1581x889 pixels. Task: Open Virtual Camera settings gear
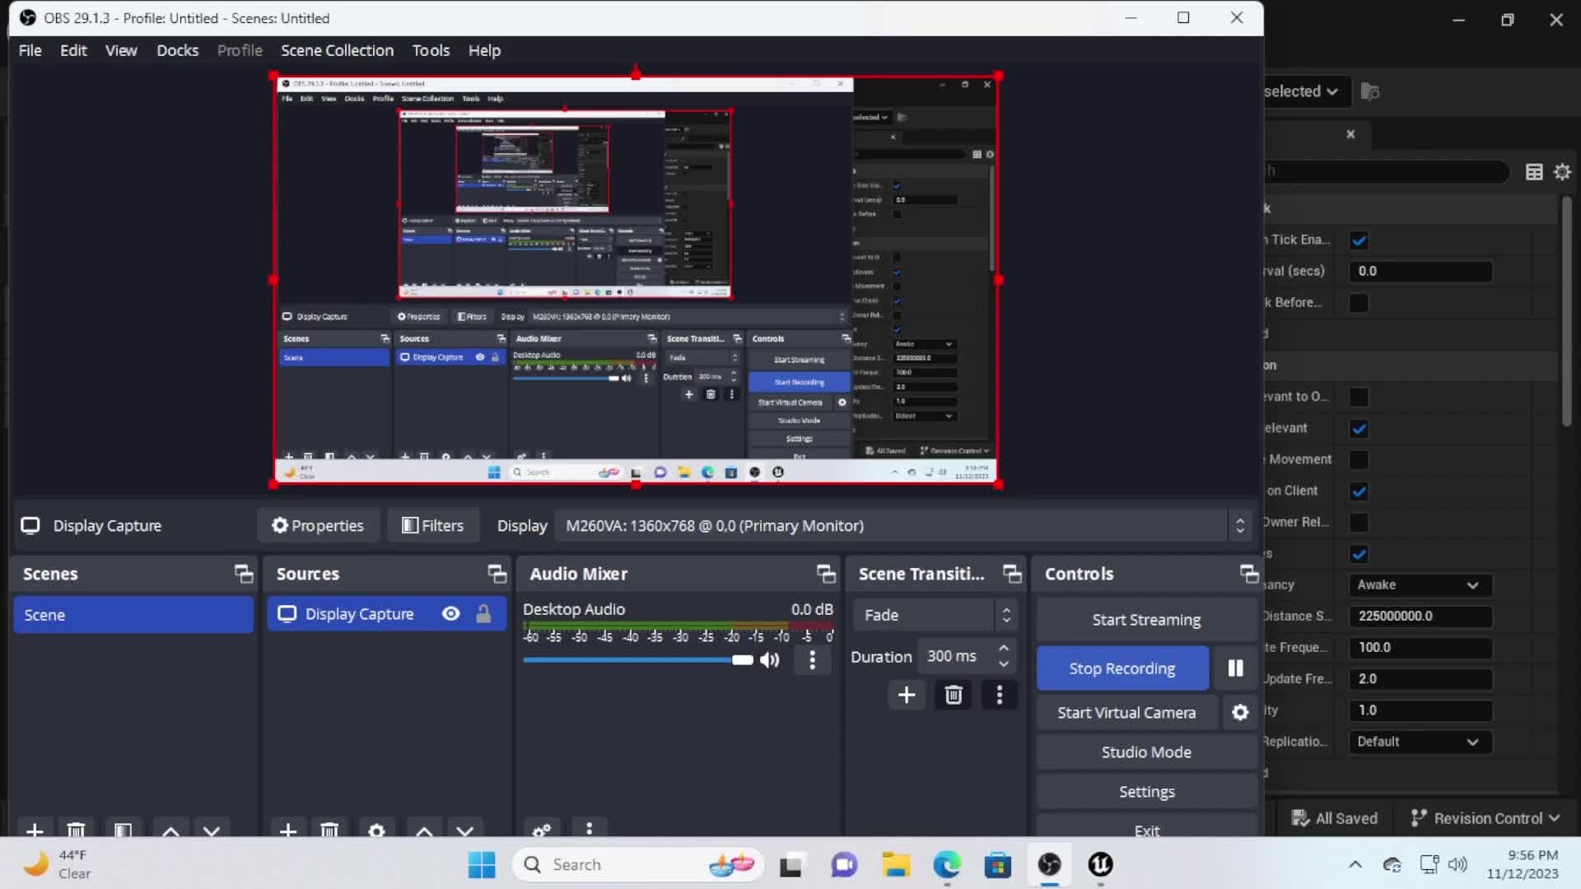[1240, 713]
